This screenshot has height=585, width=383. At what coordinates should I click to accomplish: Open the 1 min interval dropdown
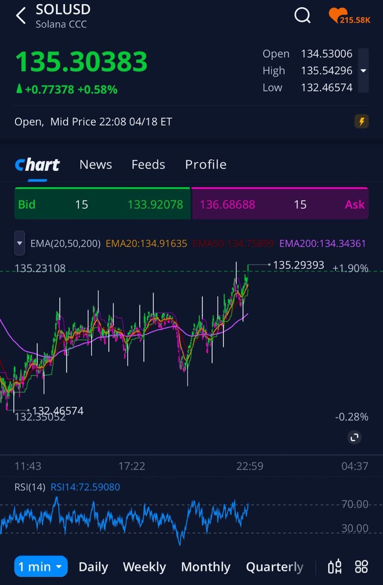click(x=41, y=567)
